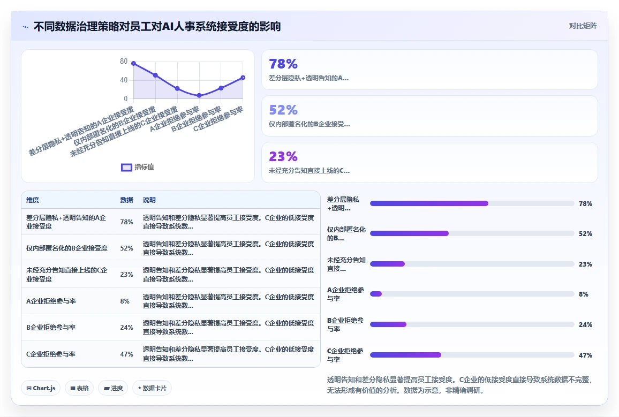Click the 78% progress bar for 差分层隐私
Image resolution: width=619 pixels, height=417 pixels.
point(472,203)
